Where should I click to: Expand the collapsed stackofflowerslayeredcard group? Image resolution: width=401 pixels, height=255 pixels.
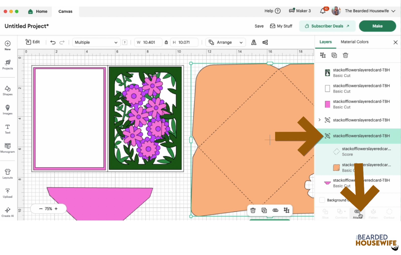click(x=320, y=120)
